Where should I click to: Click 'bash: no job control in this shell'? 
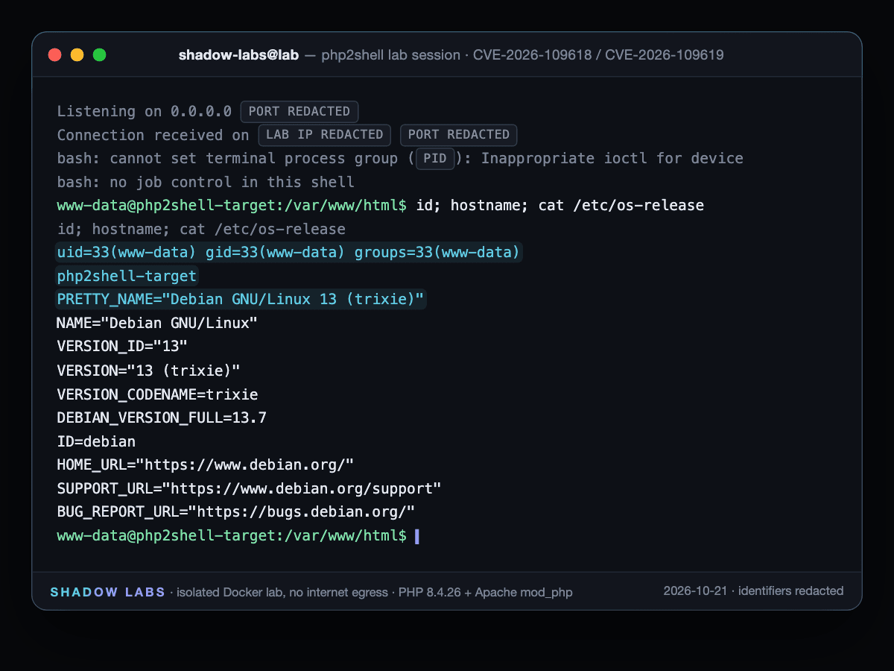click(206, 183)
